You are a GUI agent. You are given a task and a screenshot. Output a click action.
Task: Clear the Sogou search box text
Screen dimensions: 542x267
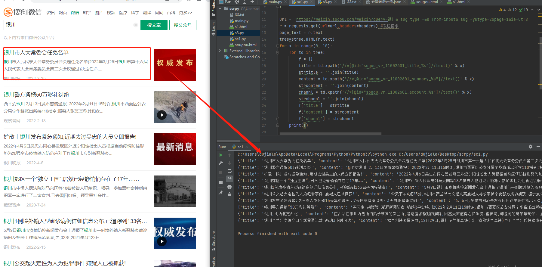[x=136, y=25]
